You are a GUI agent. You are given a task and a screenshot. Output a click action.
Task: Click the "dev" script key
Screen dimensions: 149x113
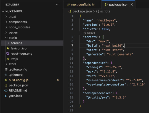click(91, 41)
